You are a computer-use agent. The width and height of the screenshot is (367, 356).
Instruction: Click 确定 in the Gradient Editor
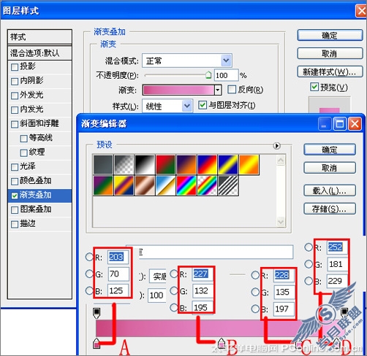[x=330, y=150]
